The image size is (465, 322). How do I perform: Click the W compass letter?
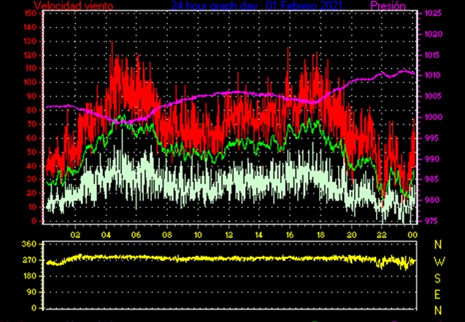click(439, 261)
